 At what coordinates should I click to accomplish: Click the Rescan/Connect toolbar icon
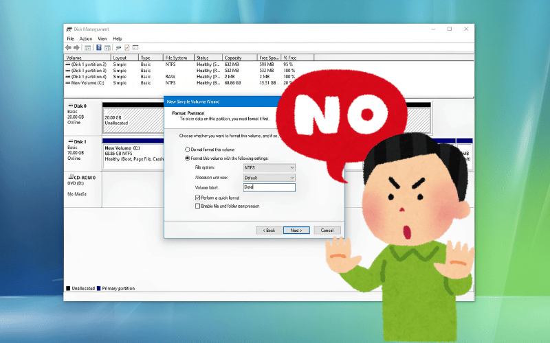tap(118, 47)
